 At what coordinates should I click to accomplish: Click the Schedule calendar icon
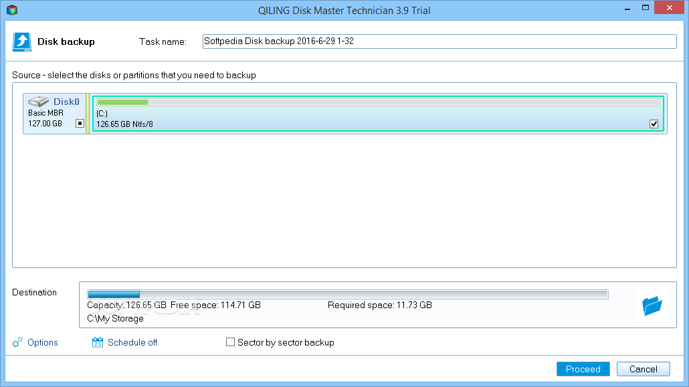point(98,342)
